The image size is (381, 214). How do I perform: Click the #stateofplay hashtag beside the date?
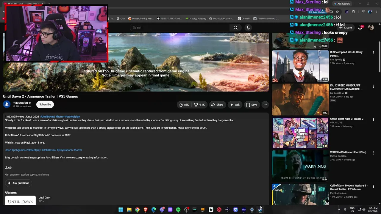72,117
